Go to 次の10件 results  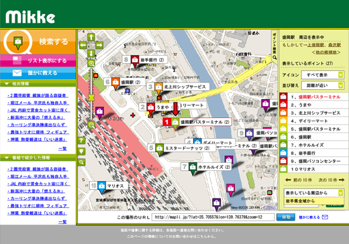332,180
